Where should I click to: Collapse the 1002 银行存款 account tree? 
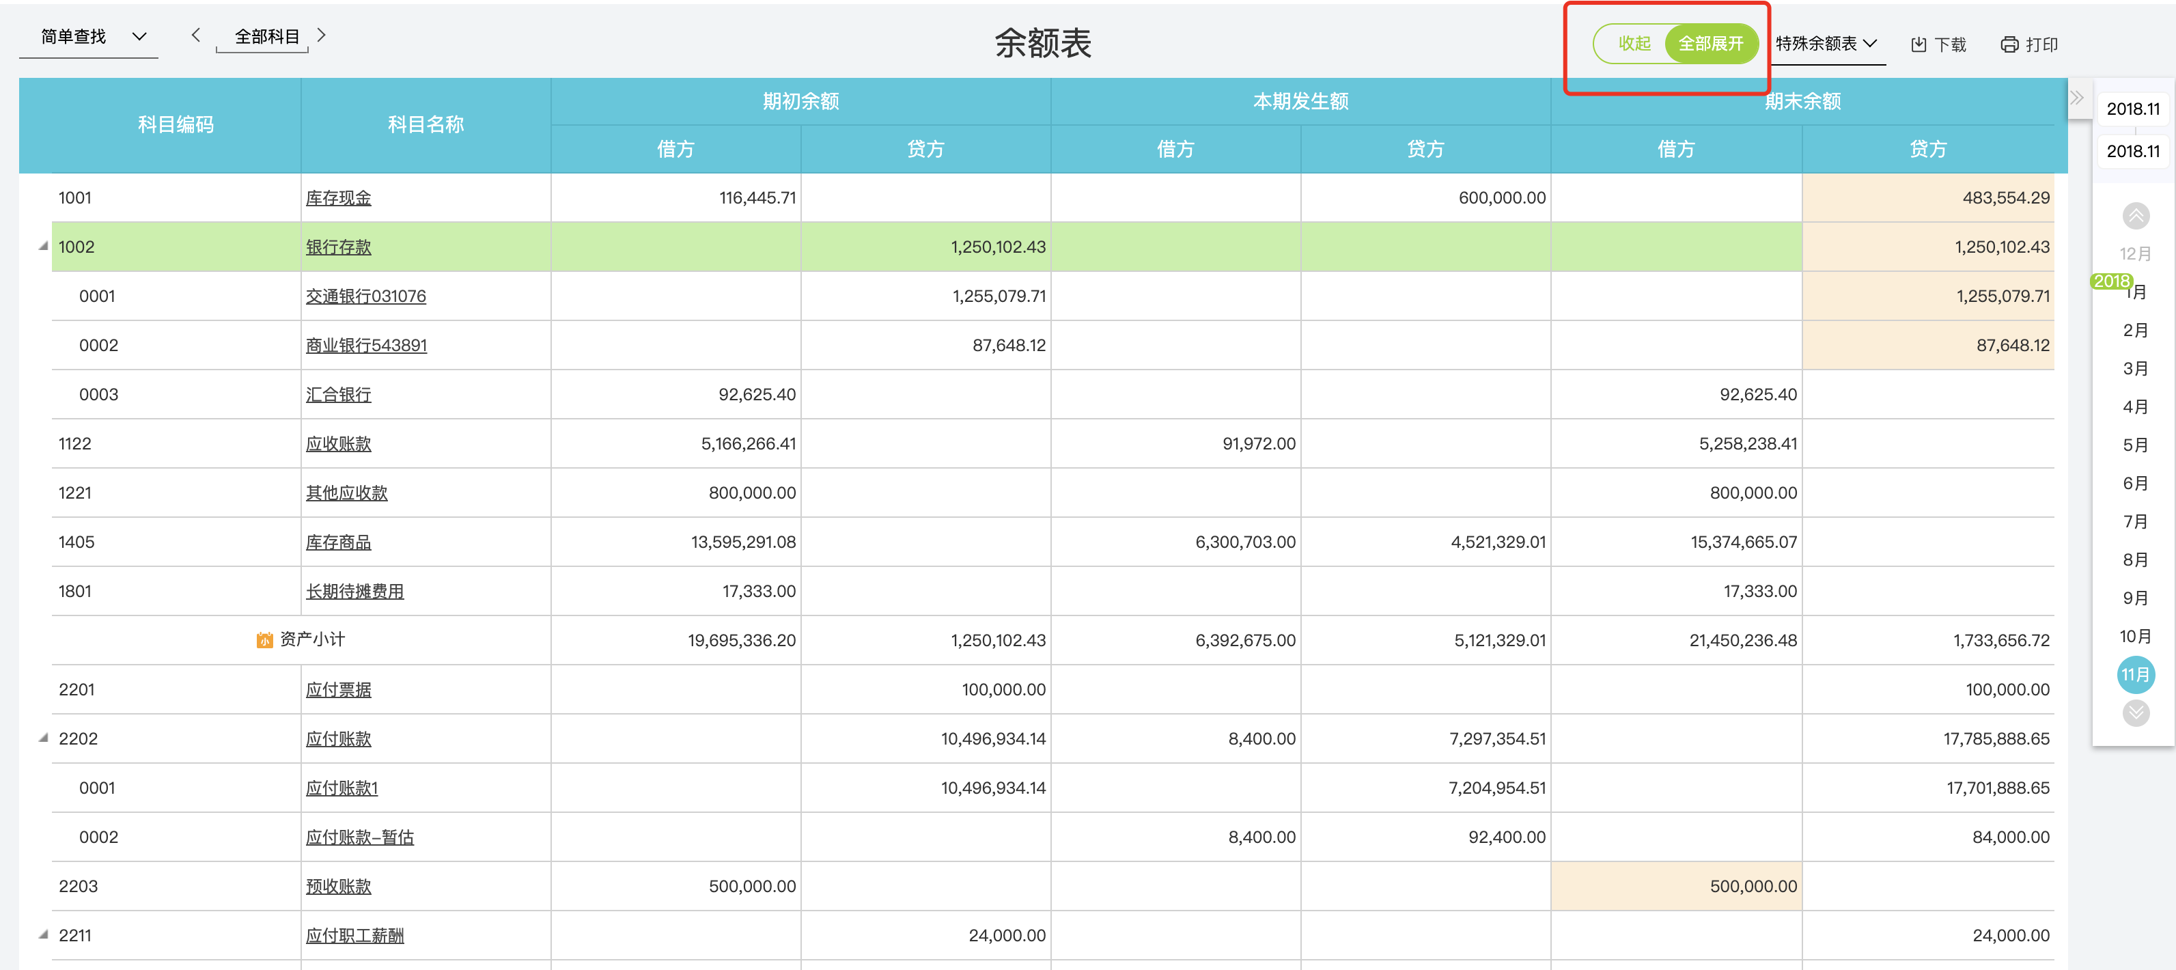coord(42,247)
